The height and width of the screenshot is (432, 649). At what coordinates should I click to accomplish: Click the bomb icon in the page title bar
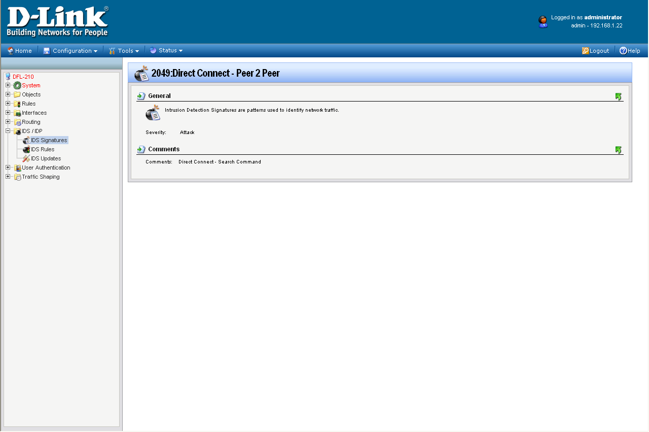click(x=141, y=73)
